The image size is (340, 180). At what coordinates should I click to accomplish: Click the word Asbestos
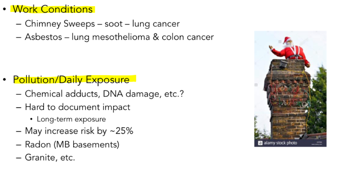pyautogui.click(x=44, y=37)
